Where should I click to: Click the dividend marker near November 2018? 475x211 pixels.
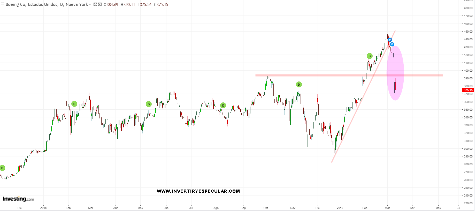(x=299, y=84)
